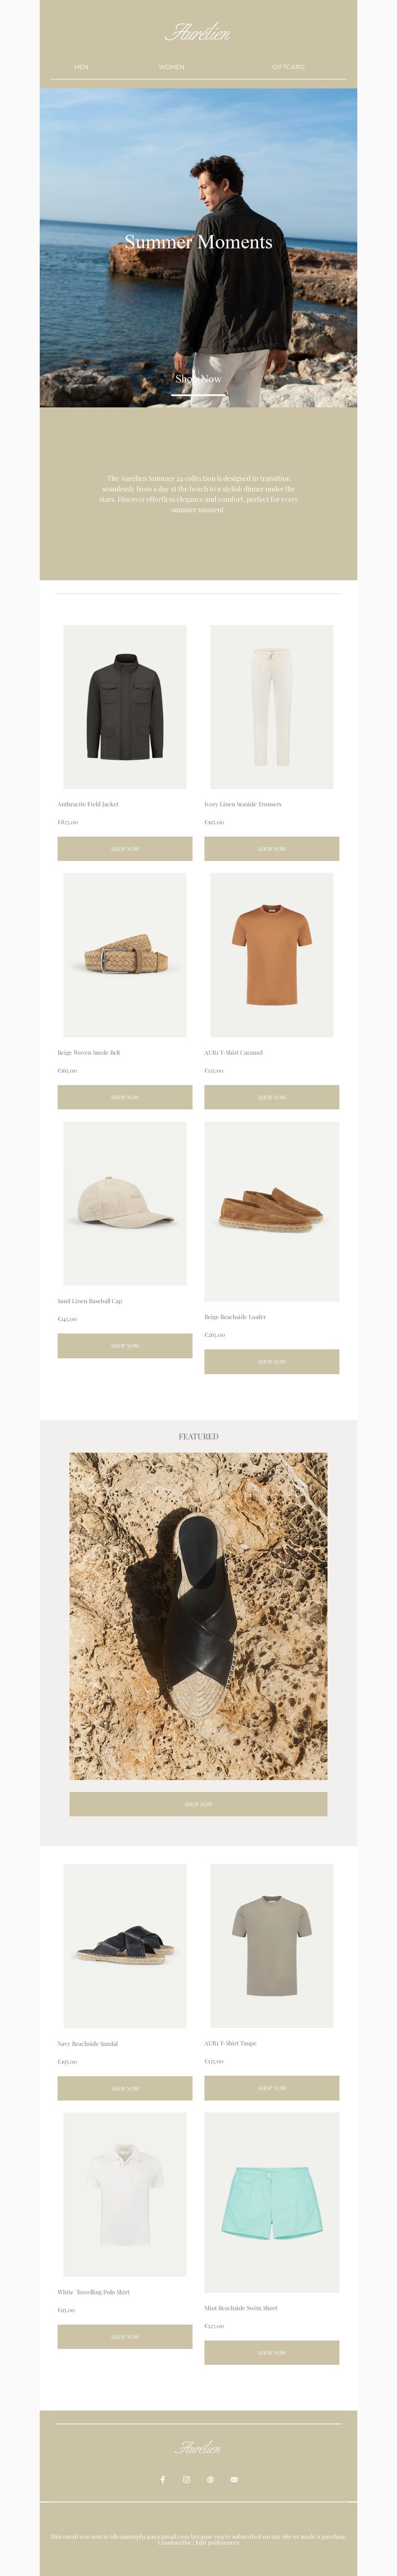Click Shop Now under the featured sandal photo
Viewport: 397px width, 2576px height.
click(x=198, y=1804)
